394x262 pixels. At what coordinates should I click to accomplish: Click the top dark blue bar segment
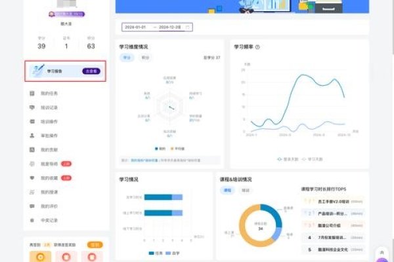(x=158, y=197)
